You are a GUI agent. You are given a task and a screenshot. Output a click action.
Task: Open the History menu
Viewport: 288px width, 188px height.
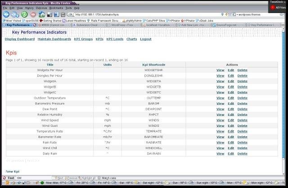click(x=29, y=8)
